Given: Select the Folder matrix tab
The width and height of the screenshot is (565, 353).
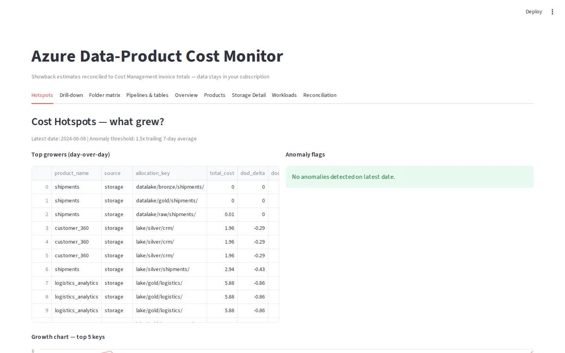Looking at the screenshot, I should pos(105,95).
